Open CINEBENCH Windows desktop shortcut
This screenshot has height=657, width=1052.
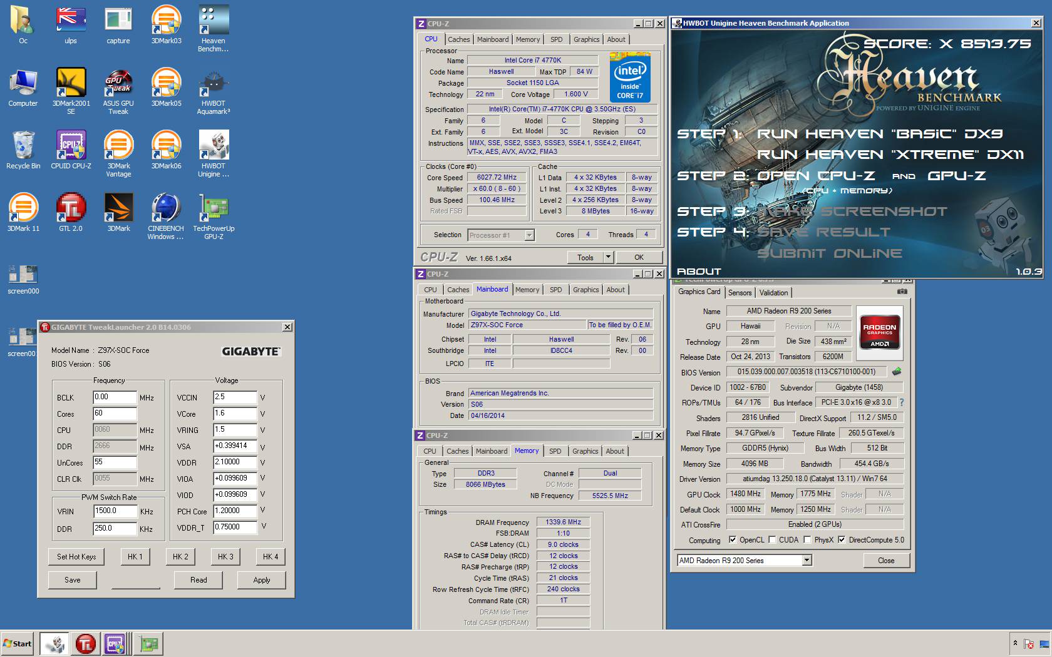click(166, 216)
